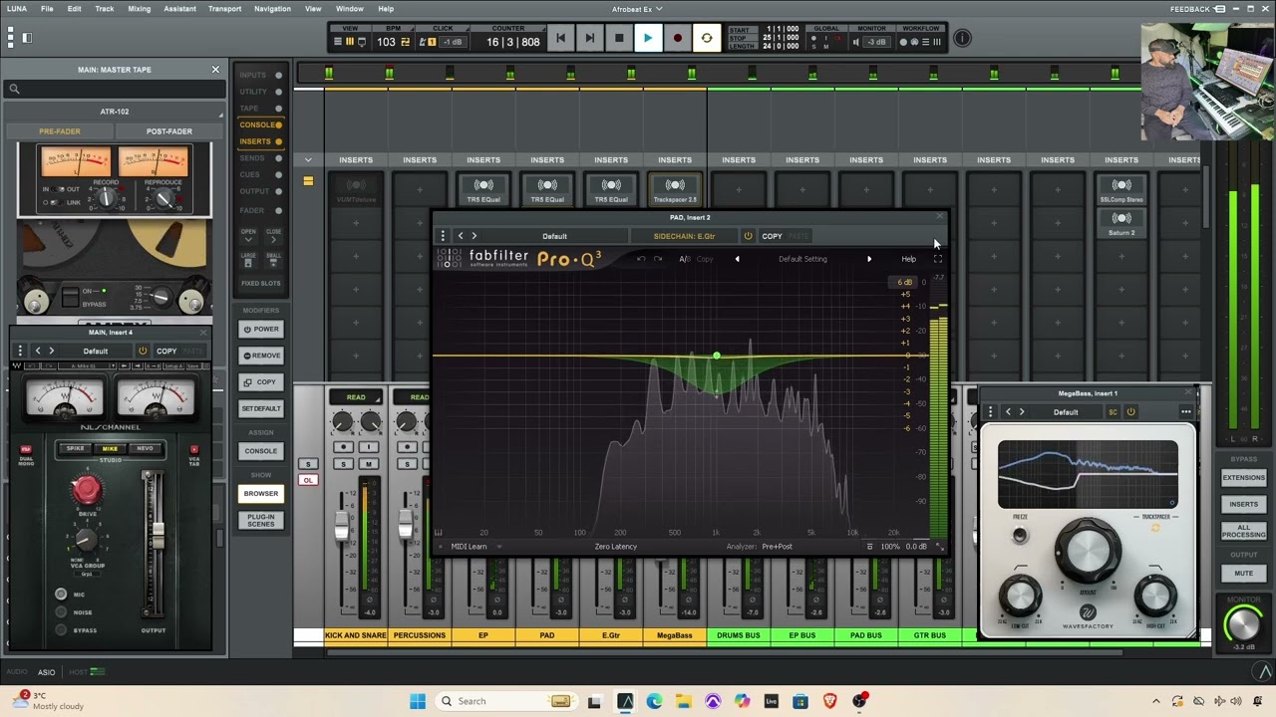The width and height of the screenshot is (1276, 717).
Task: Collapse the inserts row chevron
Action: coord(308,160)
